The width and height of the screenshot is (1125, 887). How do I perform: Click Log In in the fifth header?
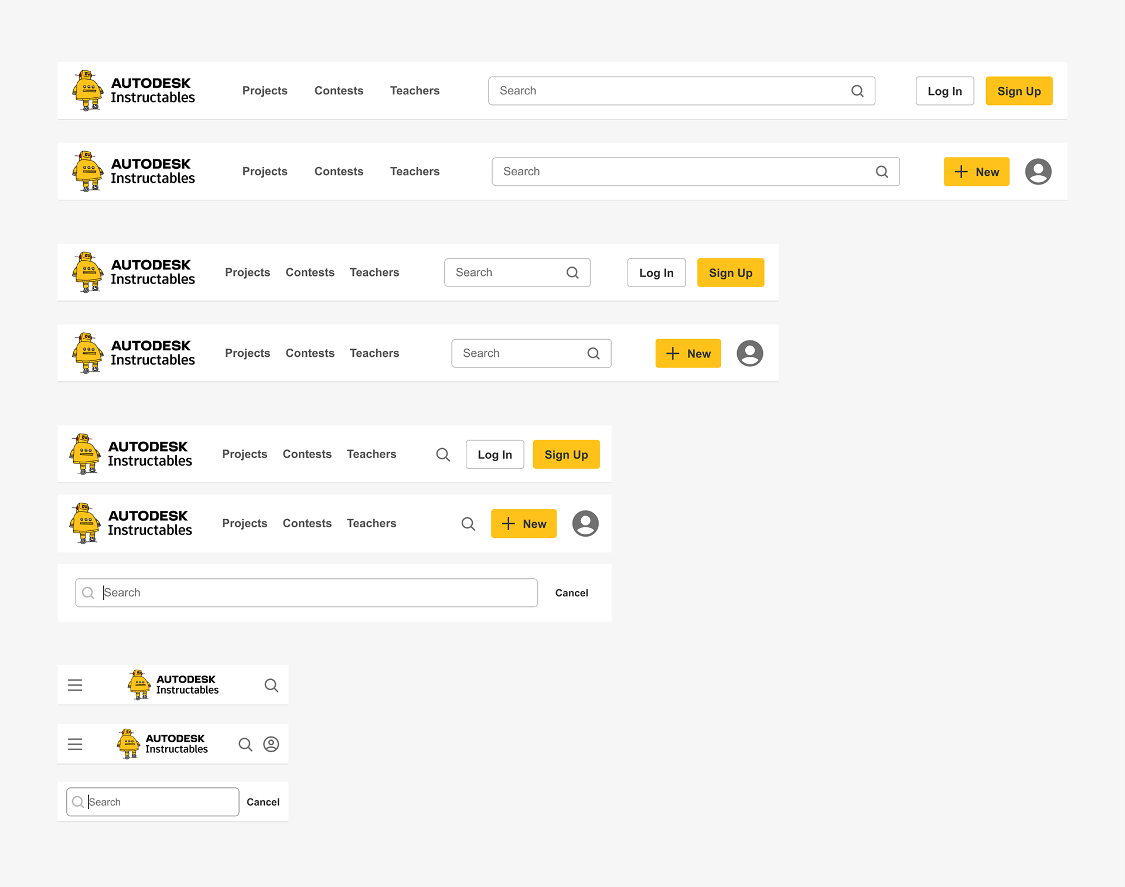(495, 454)
